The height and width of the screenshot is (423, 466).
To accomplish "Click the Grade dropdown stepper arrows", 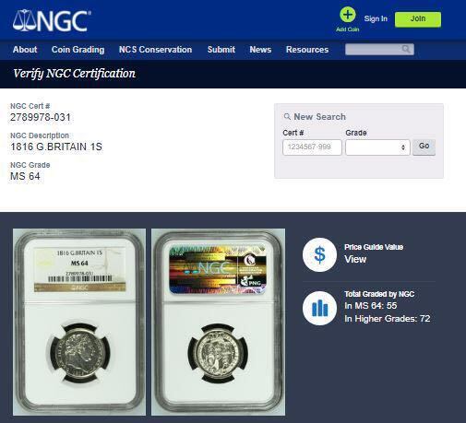I will [403, 147].
